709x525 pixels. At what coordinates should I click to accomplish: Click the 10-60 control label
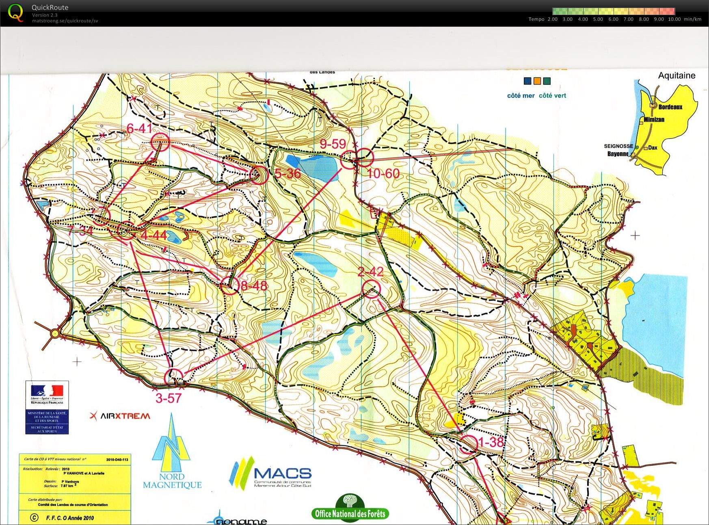[383, 173]
